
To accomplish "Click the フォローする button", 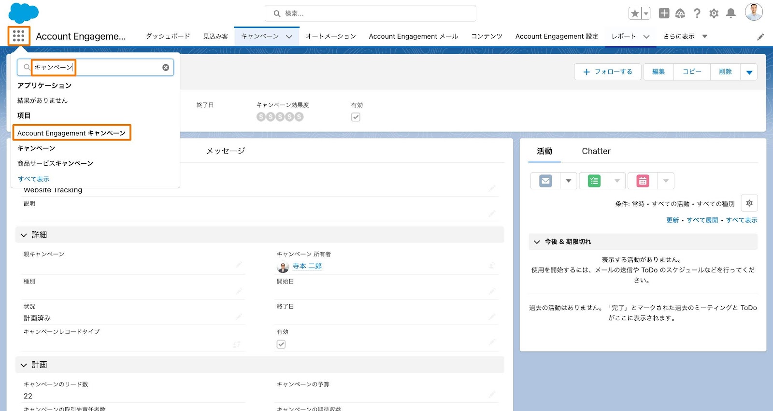I will (x=608, y=72).
